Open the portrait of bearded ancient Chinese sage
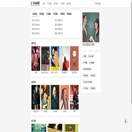The width and height of the screenshot is (132, 132). (x=65, y=97)
